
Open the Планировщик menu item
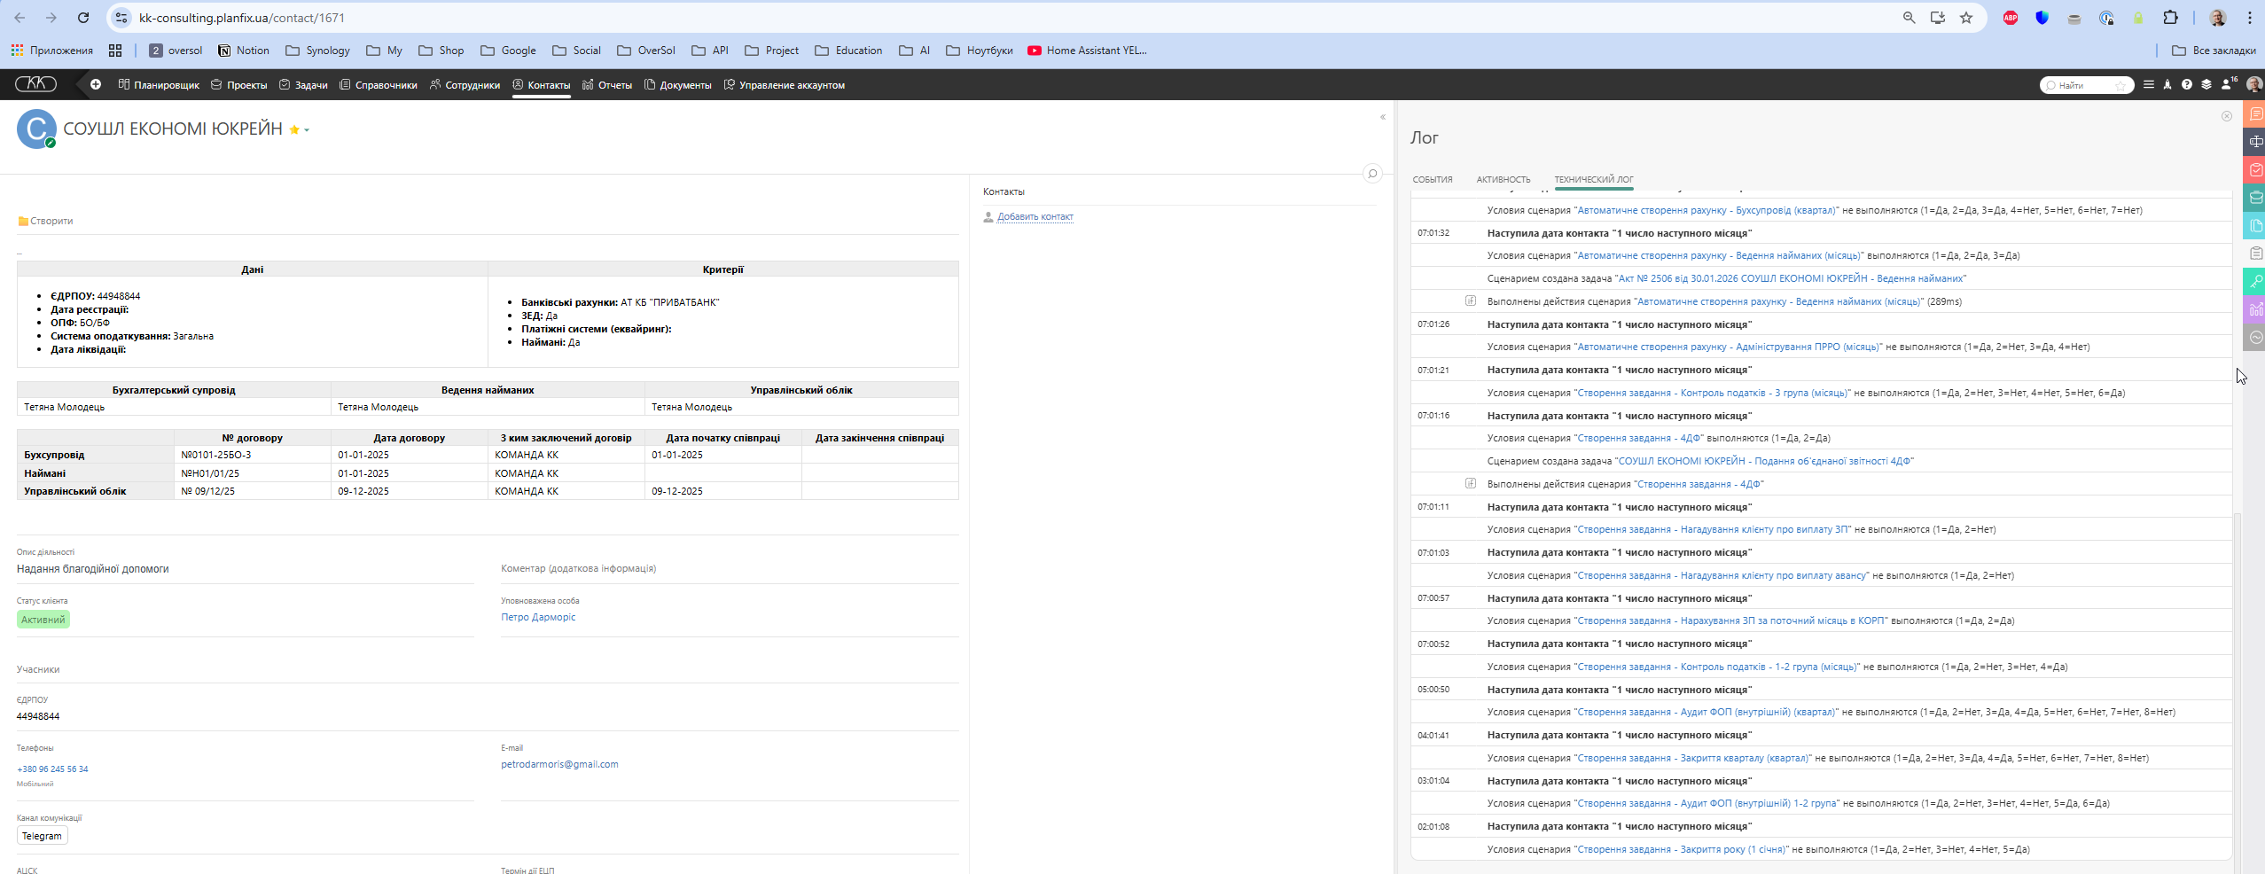159,85
